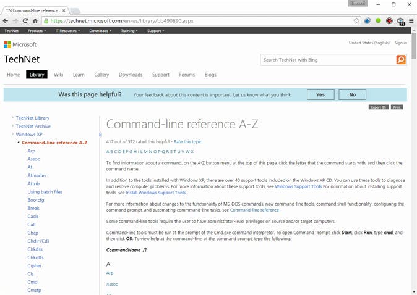Click United States (English) locale link

pos(369,43)
